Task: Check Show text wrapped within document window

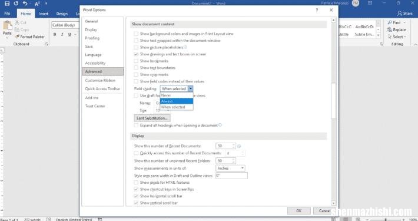Action: tap(136, 41)
